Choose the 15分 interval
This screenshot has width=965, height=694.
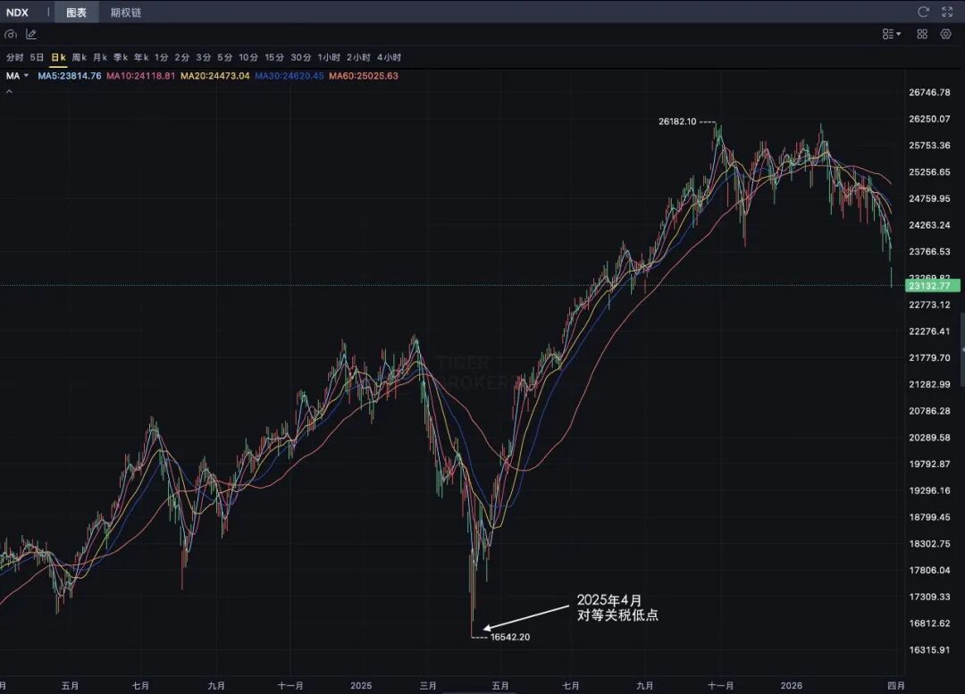coord(273,57)
